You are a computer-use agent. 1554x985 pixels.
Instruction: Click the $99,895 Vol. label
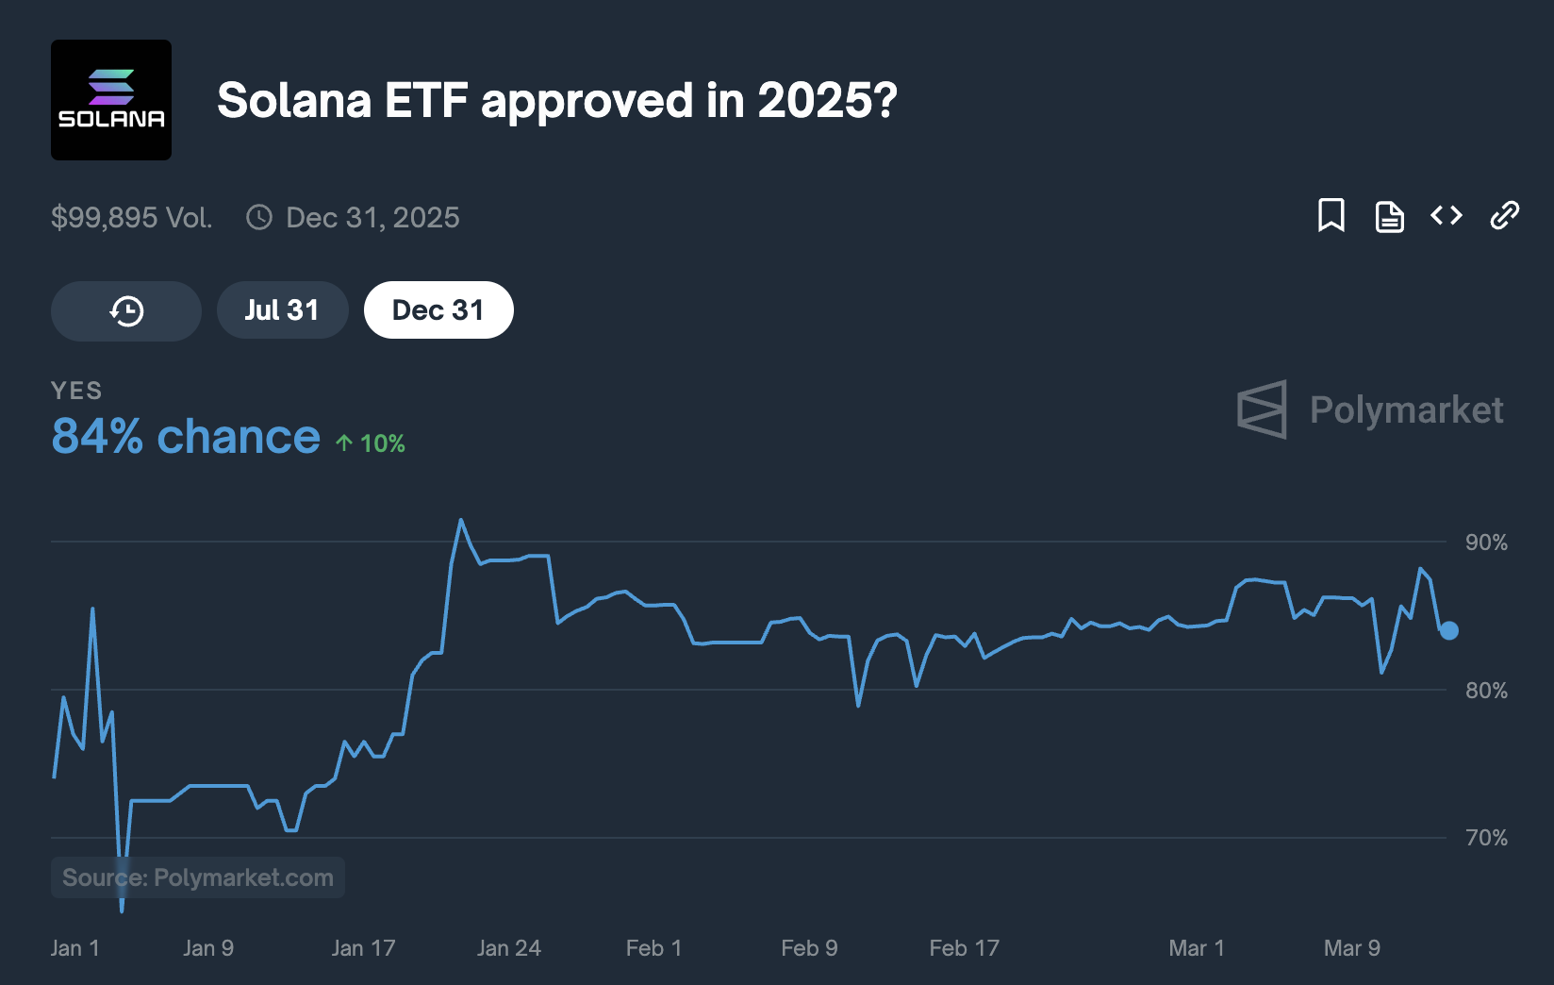[x=131, y=218]
